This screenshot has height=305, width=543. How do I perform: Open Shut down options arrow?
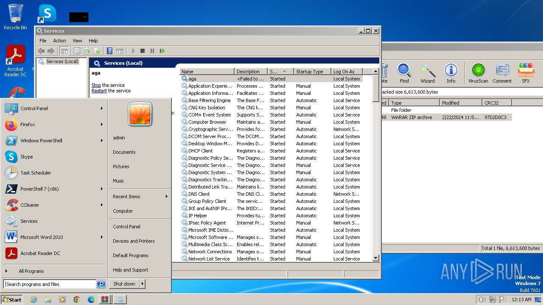tap(143, 284)
